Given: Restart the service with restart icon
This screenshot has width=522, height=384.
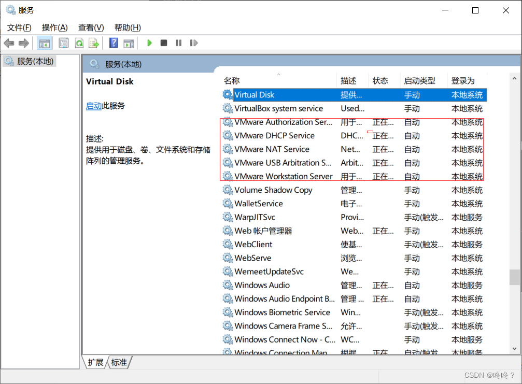Looking at the screenshot, I should click(194, 43).
